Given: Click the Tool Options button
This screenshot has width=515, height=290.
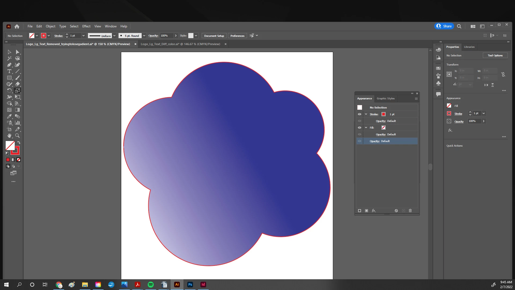Looking at the screenshot, I should click(x=495, y=55).
